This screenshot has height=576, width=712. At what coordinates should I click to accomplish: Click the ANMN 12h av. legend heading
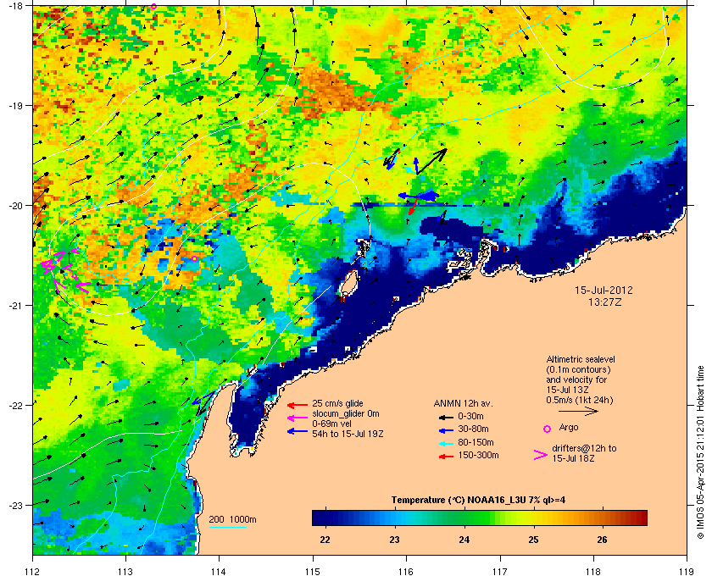pyautogui.click(x=463, y=403)
